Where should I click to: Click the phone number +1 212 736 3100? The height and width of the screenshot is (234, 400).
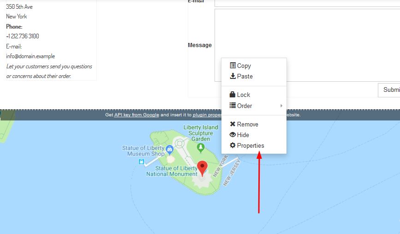tap(23, 36)
